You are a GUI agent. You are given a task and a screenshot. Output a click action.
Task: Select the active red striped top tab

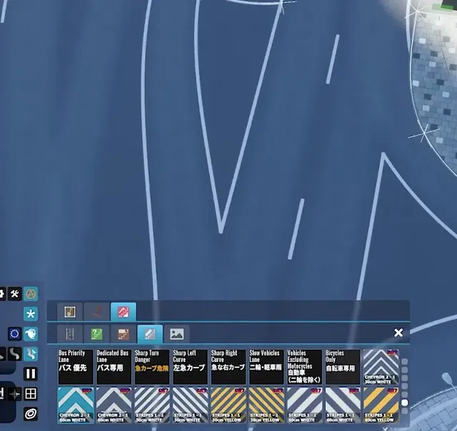pyautogui.click(x=123, y=312)
